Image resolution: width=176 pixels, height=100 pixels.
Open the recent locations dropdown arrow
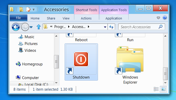coord(31,27)
